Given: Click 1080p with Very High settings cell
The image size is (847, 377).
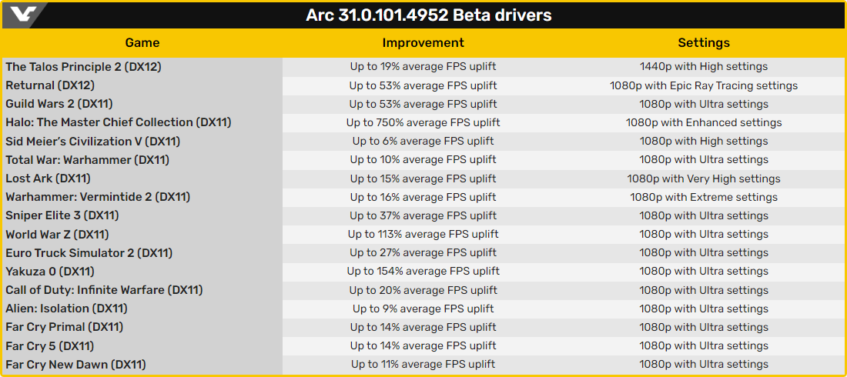Looking at the screenshot, I should 703,178.
